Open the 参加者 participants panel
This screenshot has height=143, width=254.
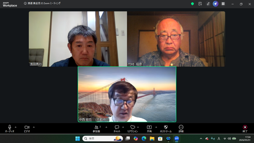click(96, 129)
